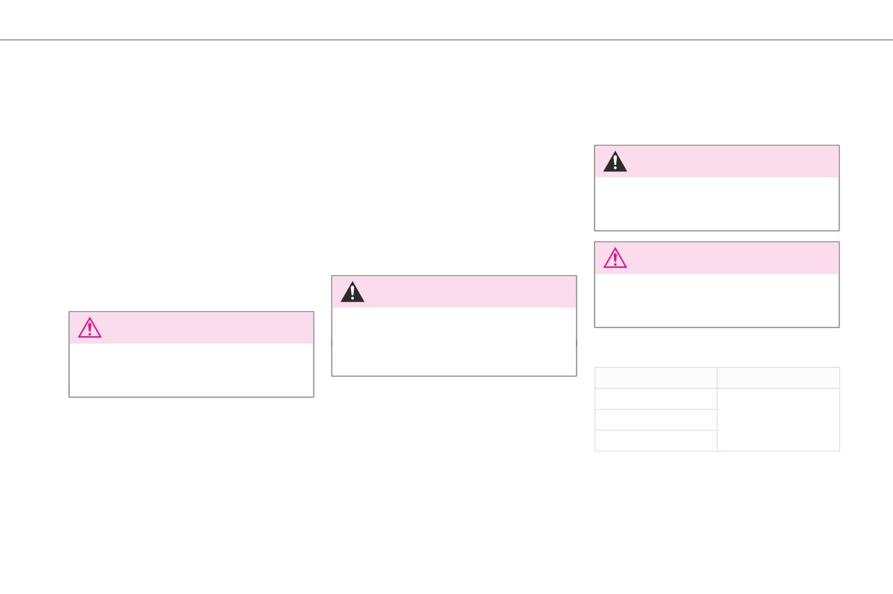
Task: Click the pink outlined caution triangle in left column
Action: click(x=89, y=328)
